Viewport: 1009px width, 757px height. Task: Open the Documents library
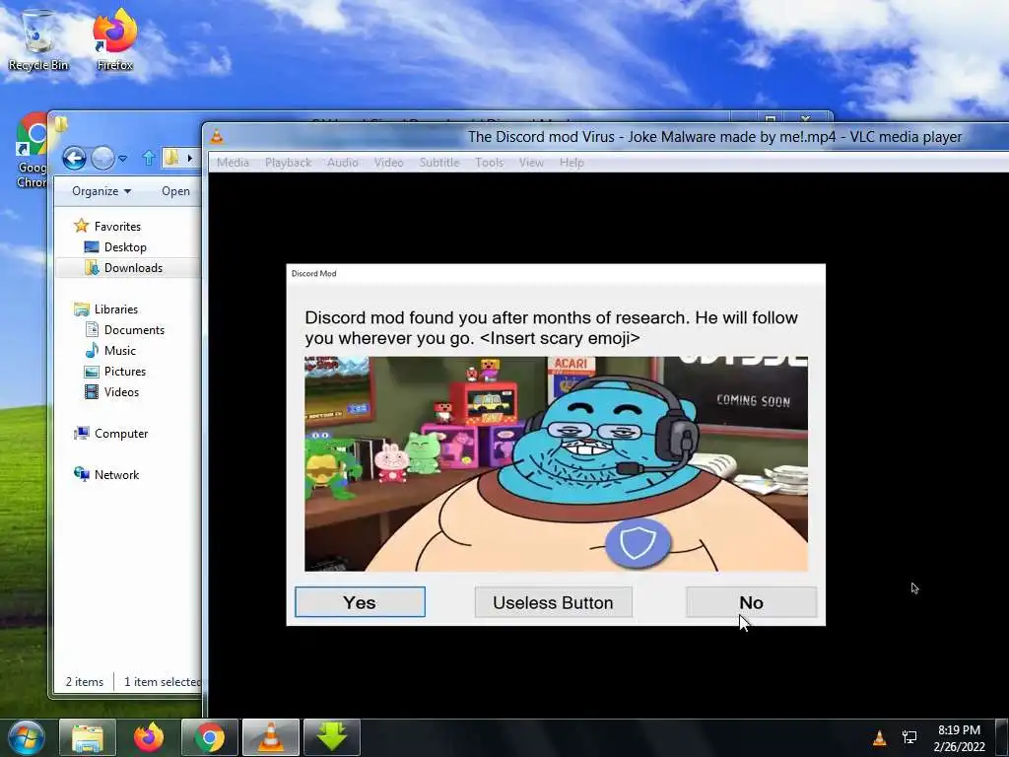coord(134,329)
